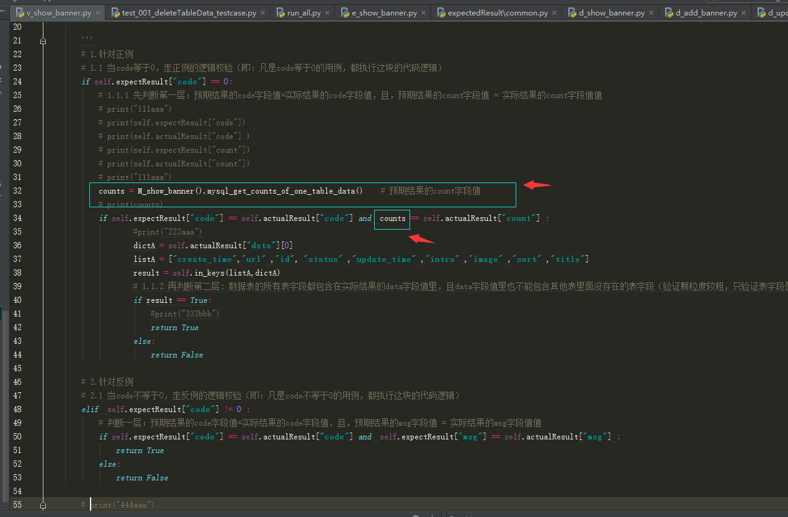Click 'listA' at start of line 37
This screenshot has width=788, height=517.
[x=144, y=259]
